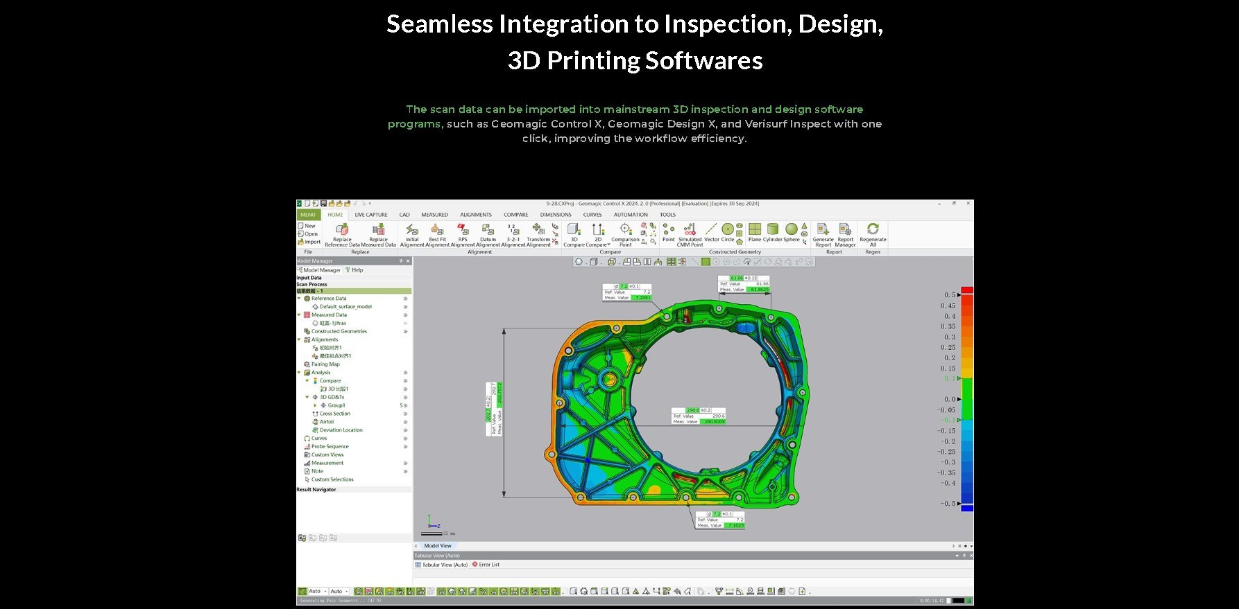Open the 3D Compare tool
This screenshot has height=609, width=1239.
pyautogui.click(x=574, y=233)
